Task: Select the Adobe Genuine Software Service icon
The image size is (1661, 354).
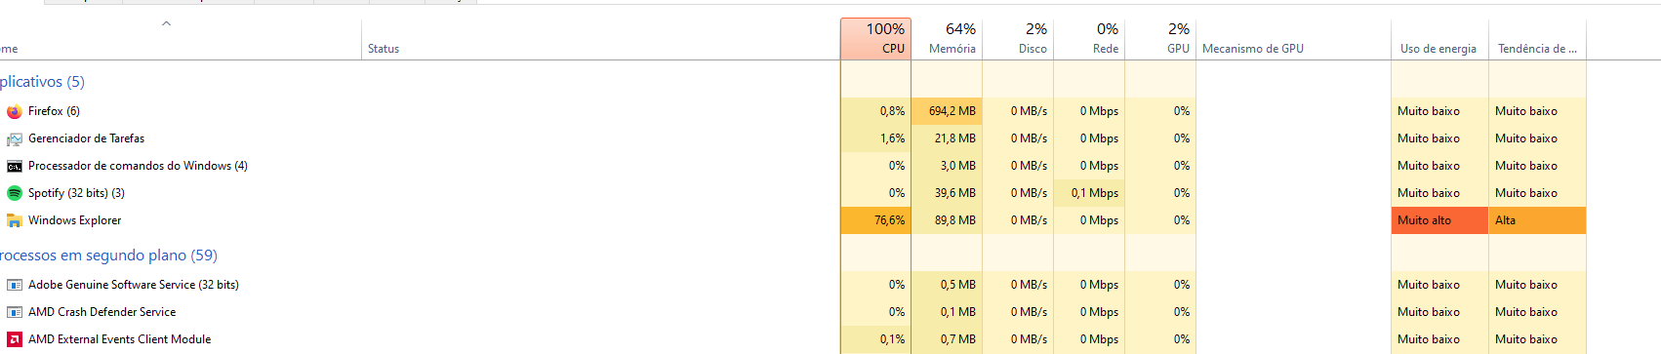Action: (15, 285)
